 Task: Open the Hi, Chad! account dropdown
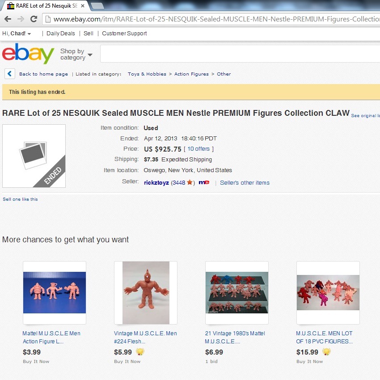click(17, 34)
